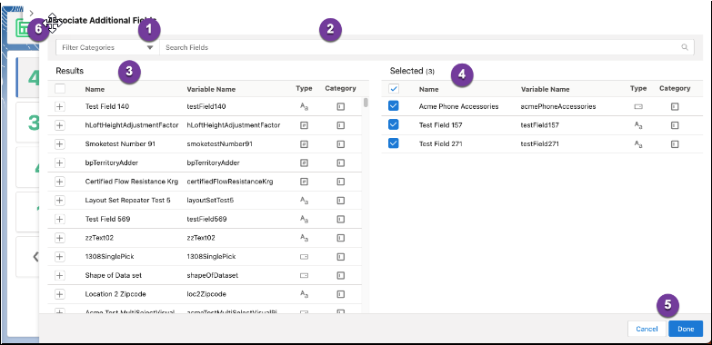
Task: Add bpTerritoryAdder via its plus icon
Action: [60, 163]
